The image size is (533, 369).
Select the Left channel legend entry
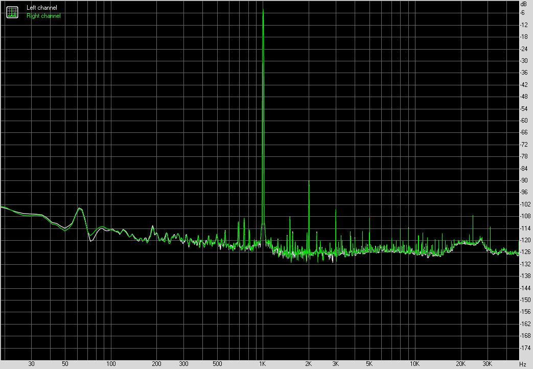(42, 7)
